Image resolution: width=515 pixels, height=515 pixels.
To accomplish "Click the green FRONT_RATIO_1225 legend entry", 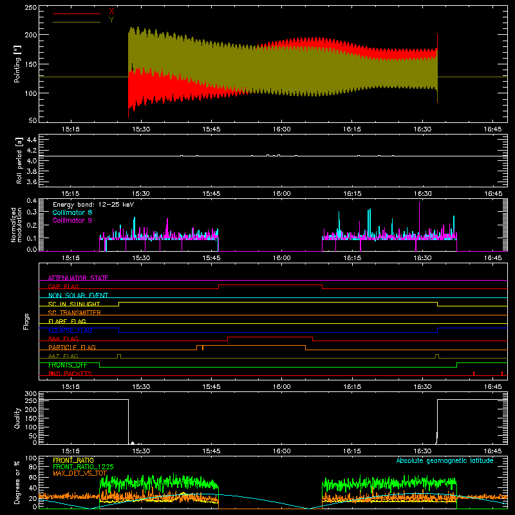I will (83, 467).
